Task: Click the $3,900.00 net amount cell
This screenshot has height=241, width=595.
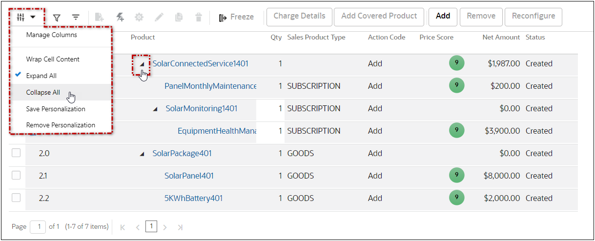Action: [x=502, y=131]
